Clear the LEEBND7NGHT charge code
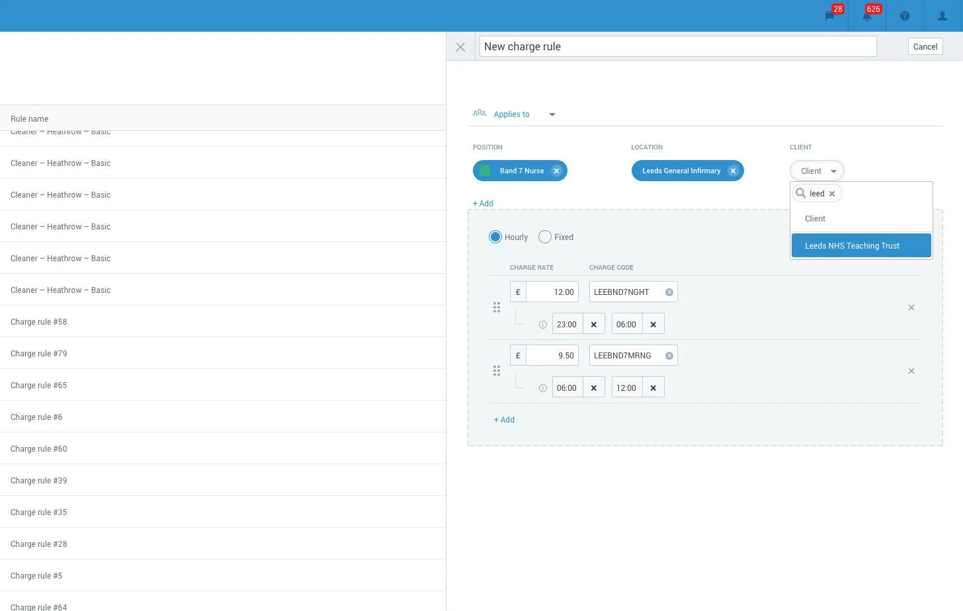 (669, 292)
